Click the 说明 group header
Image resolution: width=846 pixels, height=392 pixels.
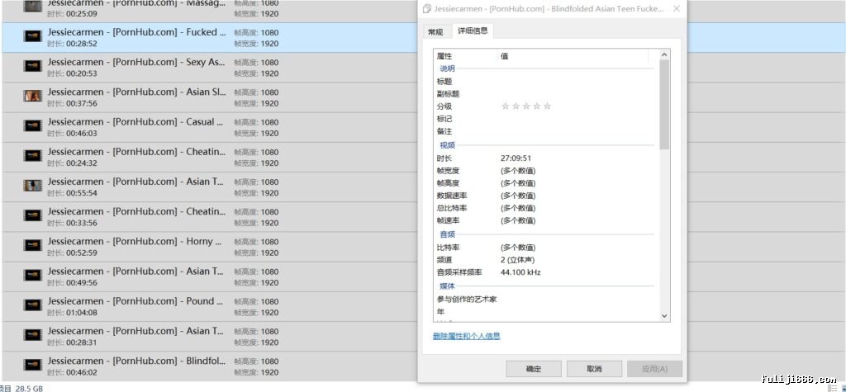point(447,68)
